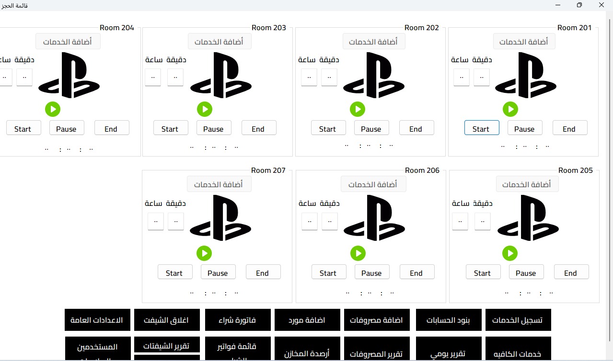Viewport: 613px width, 361px height.
Task: Open أضافة الخدمات for Room 207
Action: [x=219, y=184]
